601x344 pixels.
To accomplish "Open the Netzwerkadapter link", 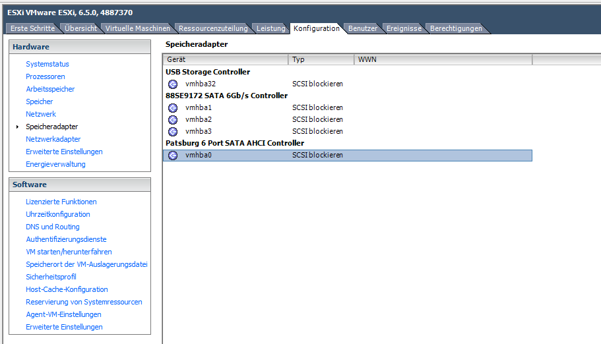I will (x=53, y=139).
